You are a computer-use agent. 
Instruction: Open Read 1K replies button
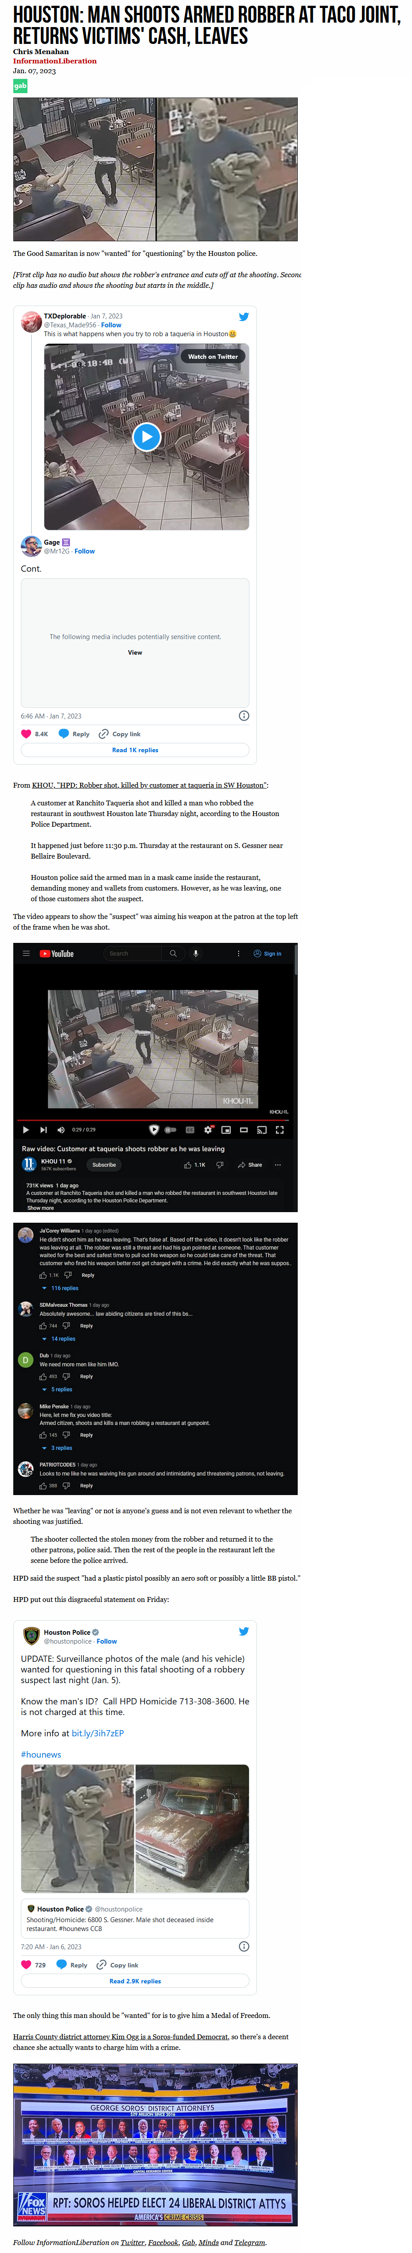pos(135,750)
